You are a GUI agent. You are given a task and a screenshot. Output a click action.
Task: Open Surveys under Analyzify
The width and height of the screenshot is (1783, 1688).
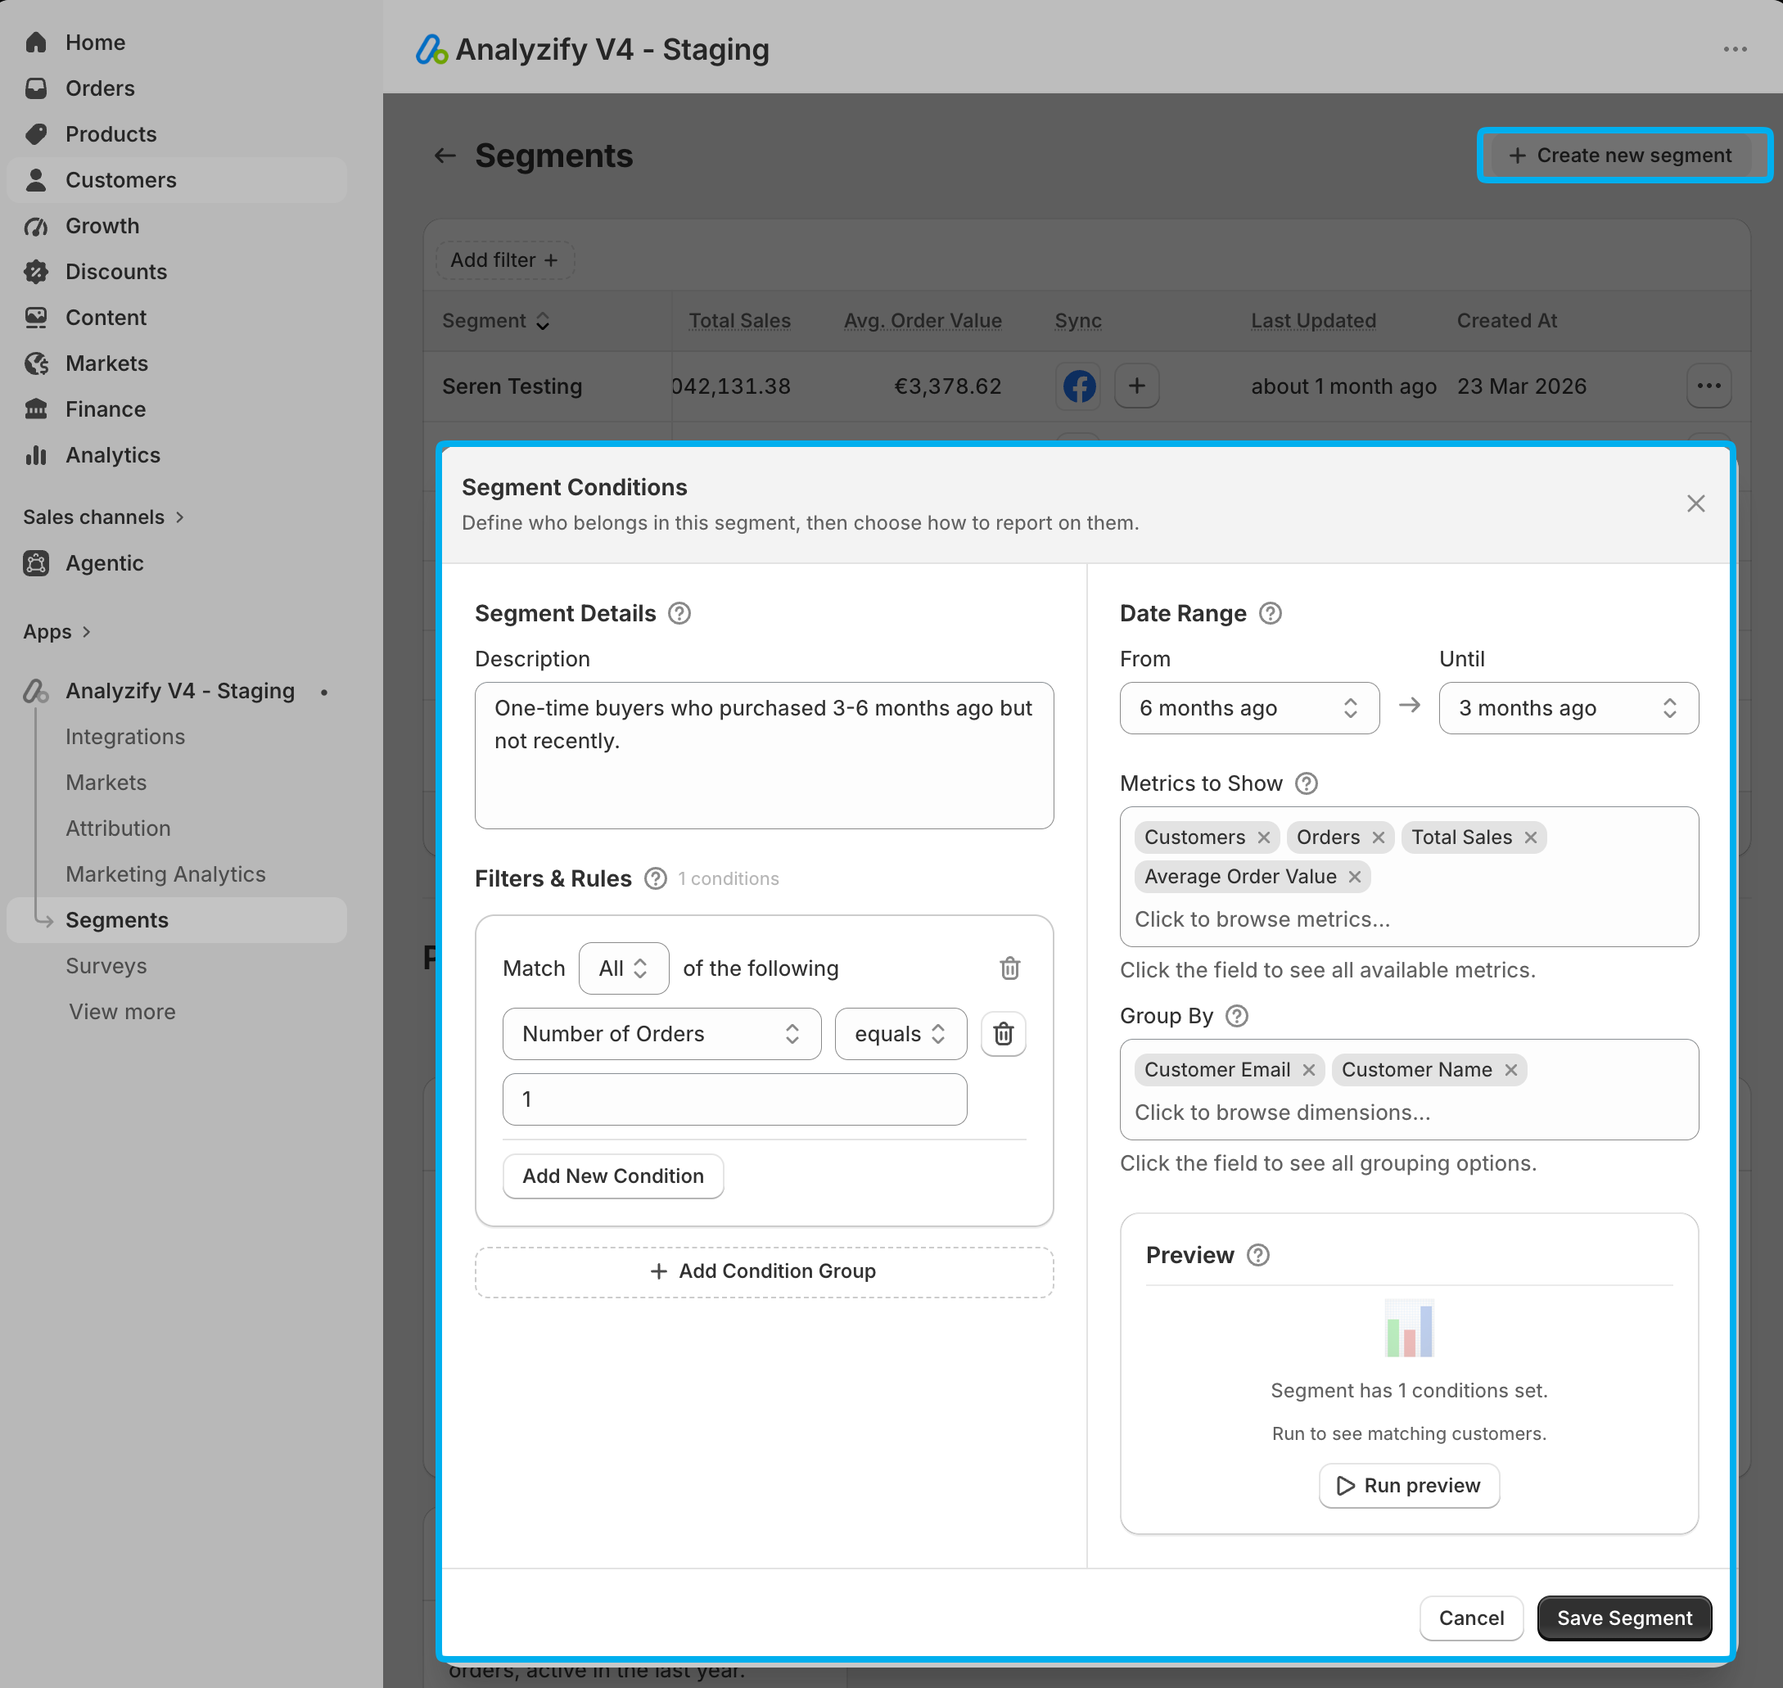[106, 966]
